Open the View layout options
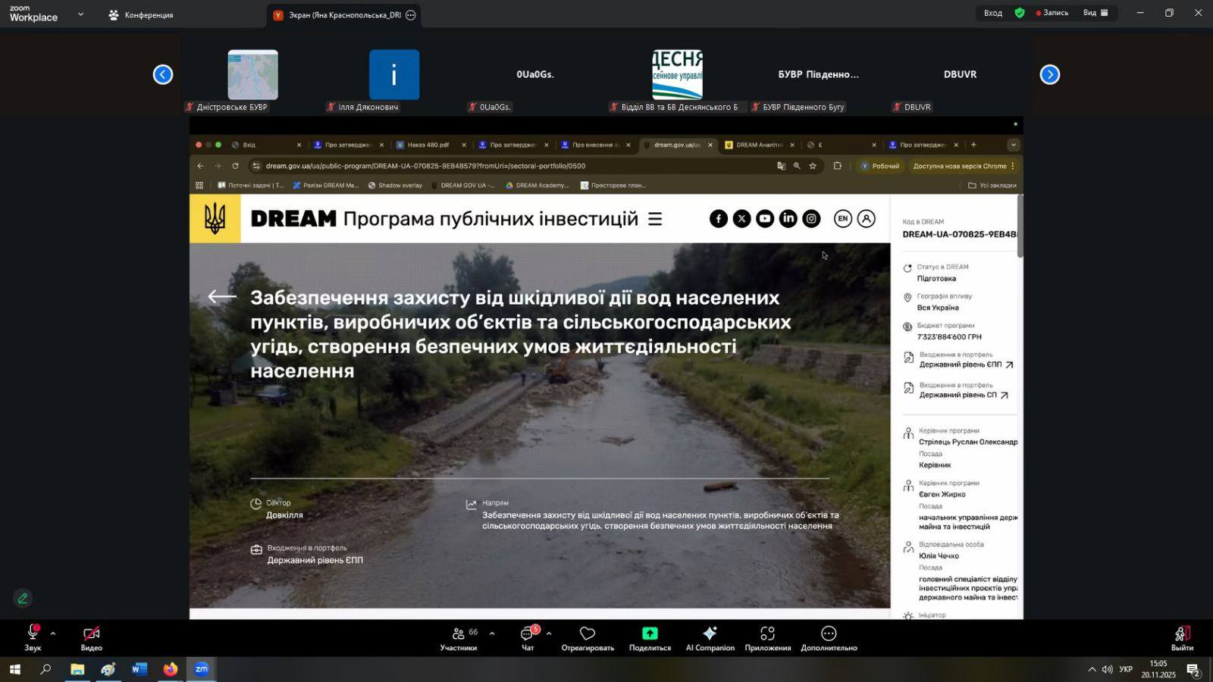Viewport: 1213px width, 682px height. click(x=1095, y=13)
